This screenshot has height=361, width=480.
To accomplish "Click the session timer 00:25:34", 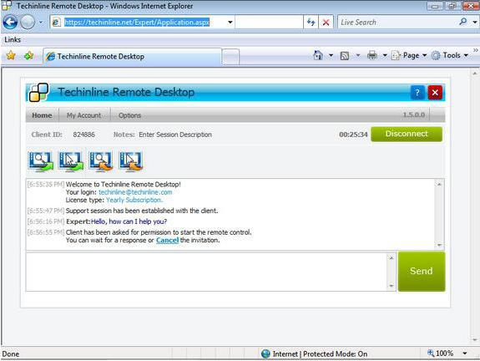I will [x=353, y=135].
